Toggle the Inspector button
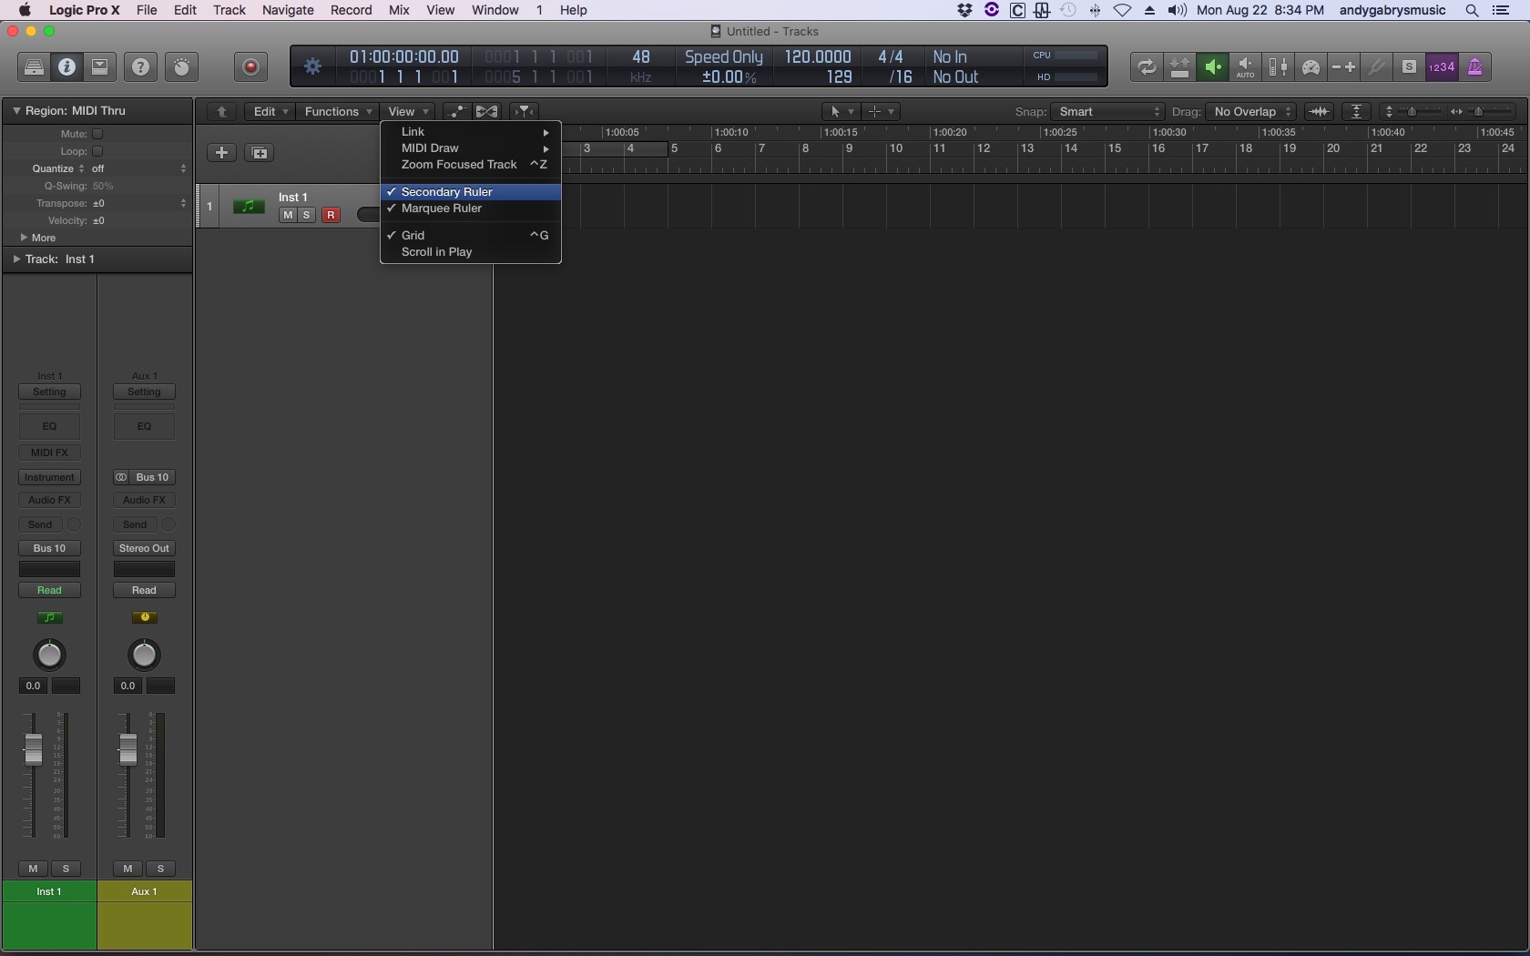Image resolution: width=1530 pixels, height=956 pixels. [x=67, y=66]
